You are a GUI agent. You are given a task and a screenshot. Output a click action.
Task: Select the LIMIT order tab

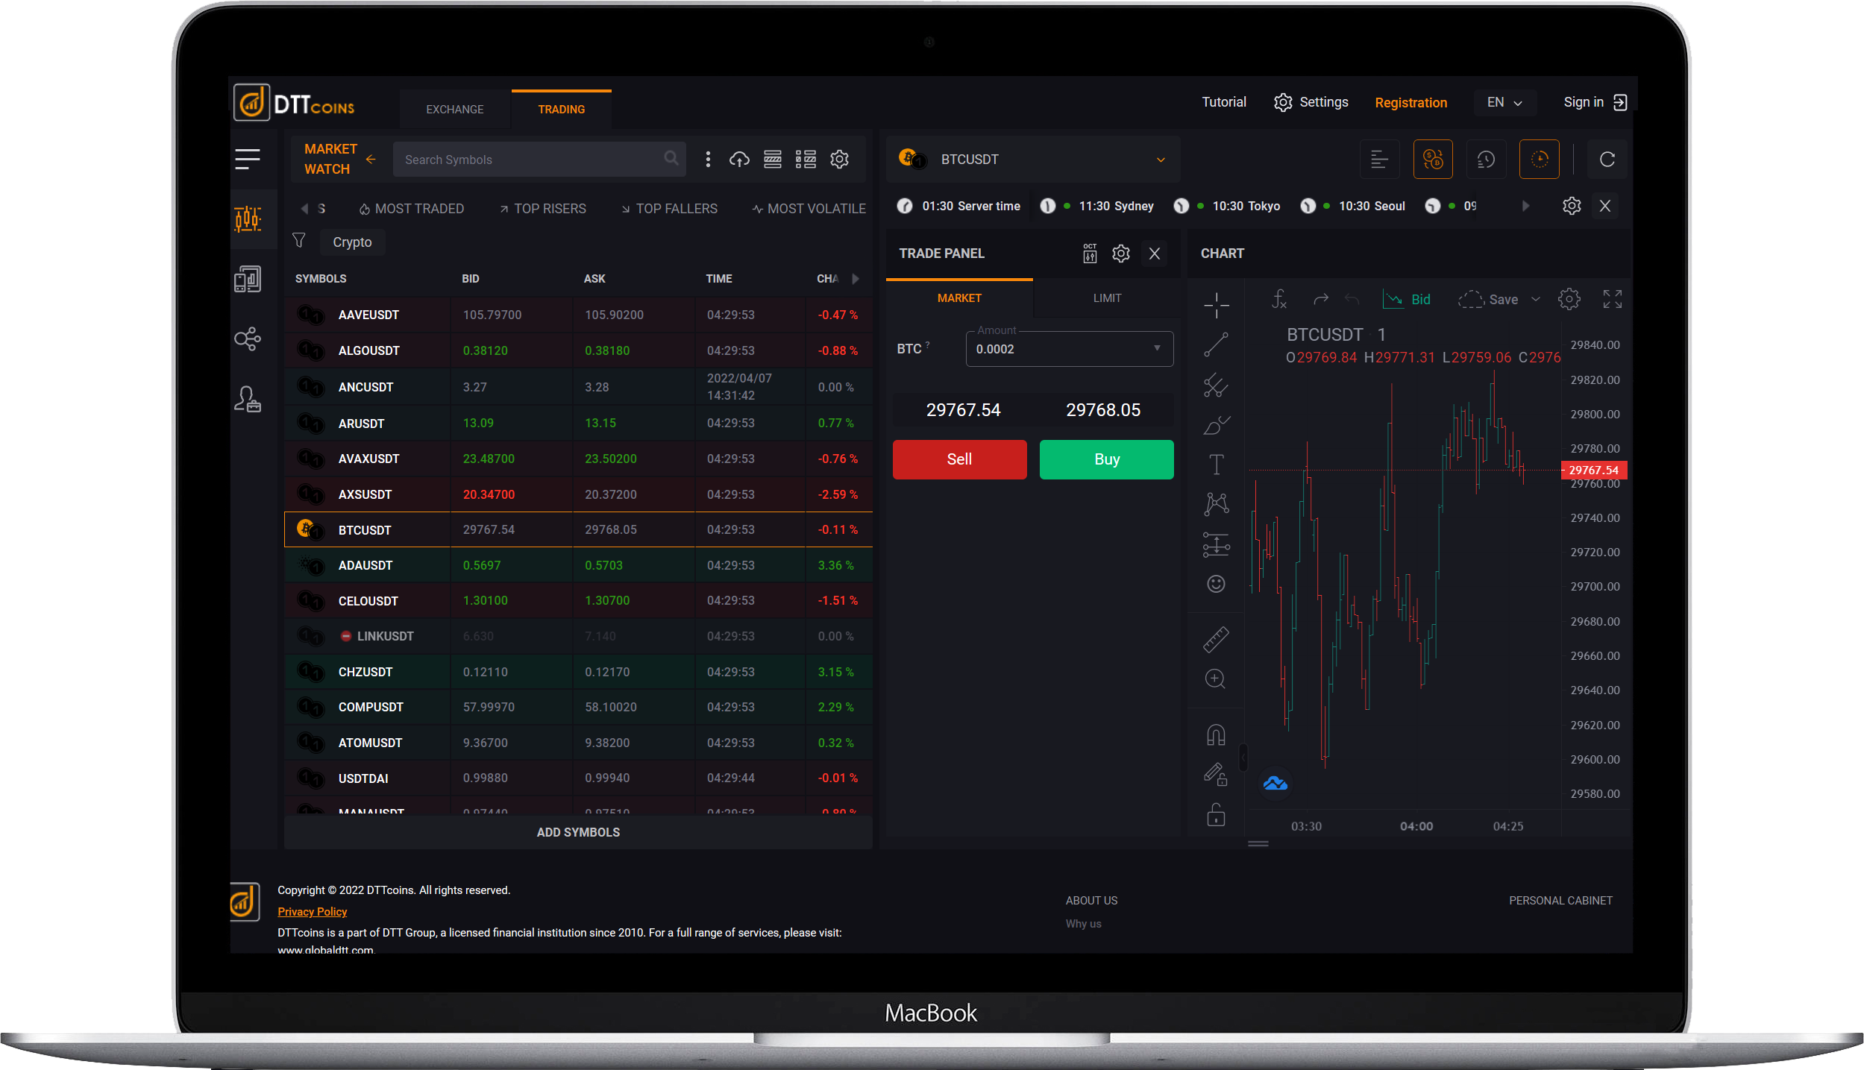[x=1107, y=298]
